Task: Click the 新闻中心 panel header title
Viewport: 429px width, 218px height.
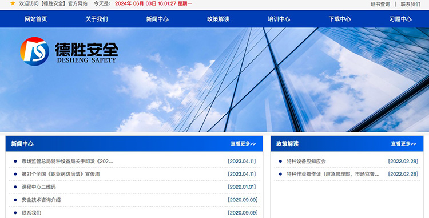Action: click(22, 143)
